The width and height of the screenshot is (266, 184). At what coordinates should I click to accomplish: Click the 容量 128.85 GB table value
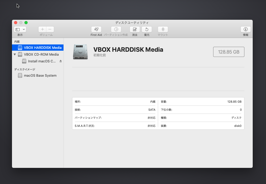(x=235, y=102)
